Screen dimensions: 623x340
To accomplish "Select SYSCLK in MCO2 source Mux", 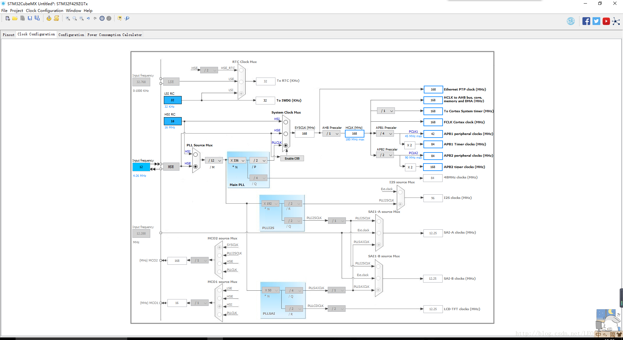I will tap(219, 248).
